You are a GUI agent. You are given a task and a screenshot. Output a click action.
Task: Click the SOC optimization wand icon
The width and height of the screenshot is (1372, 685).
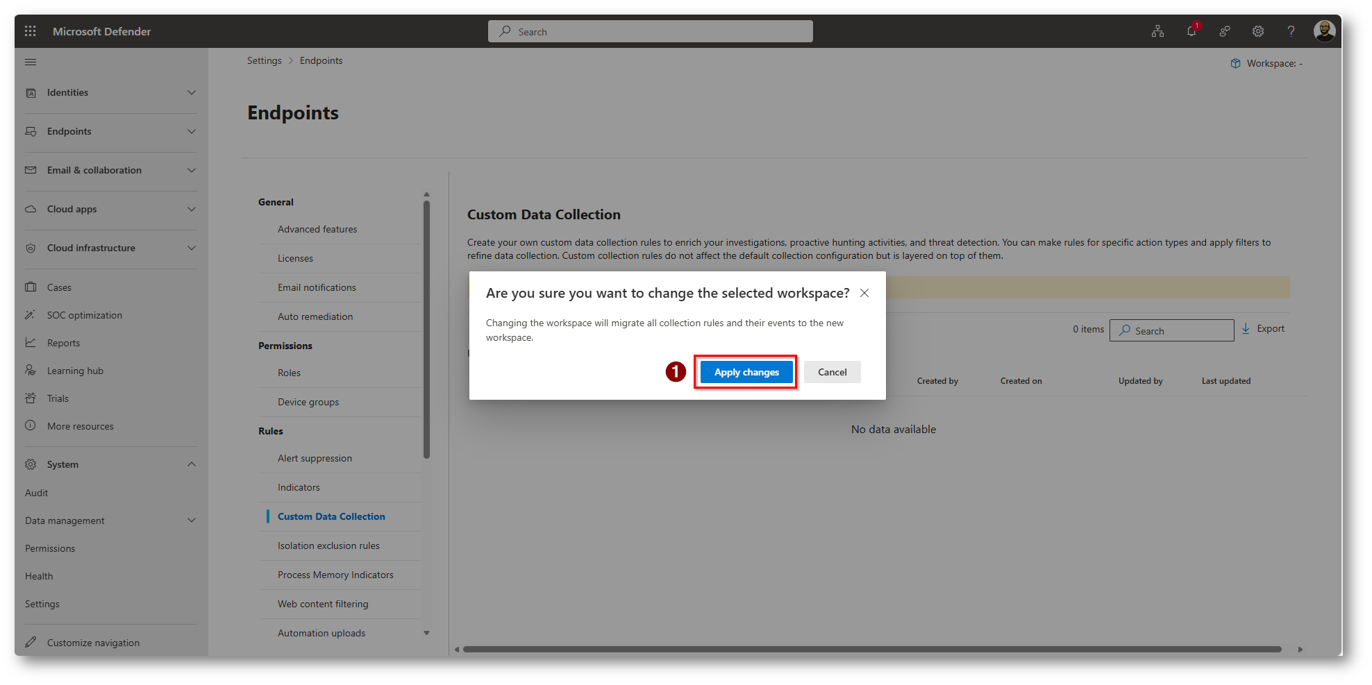[31, 315]
